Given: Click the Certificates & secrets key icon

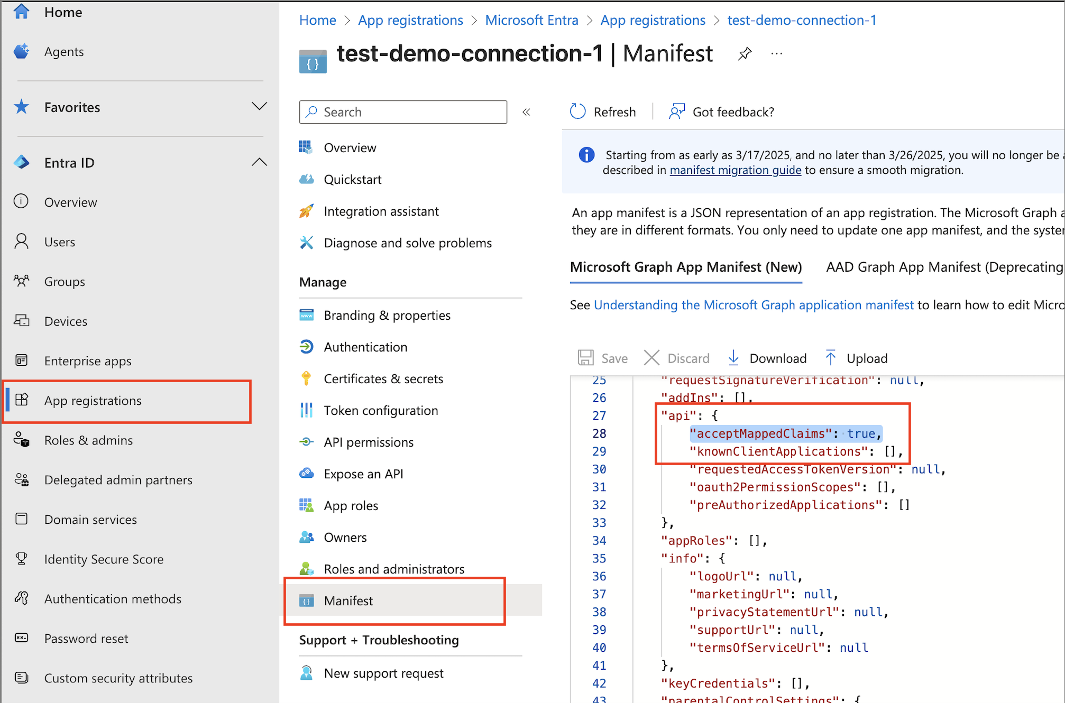Looking at the screenshot, I should (306, 378).
